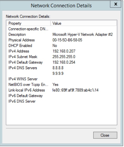Select the IPv4 DNS Servers row
Screen dimensions: 124x147
(x=61, y=68)
